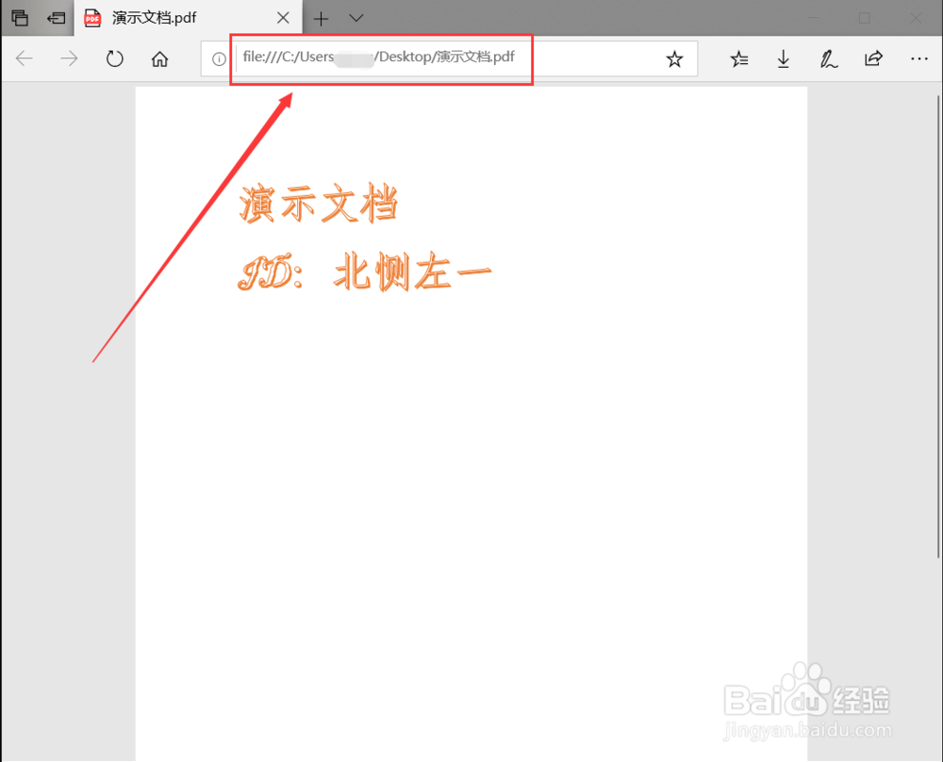Open a new tab with plus button

322,19
